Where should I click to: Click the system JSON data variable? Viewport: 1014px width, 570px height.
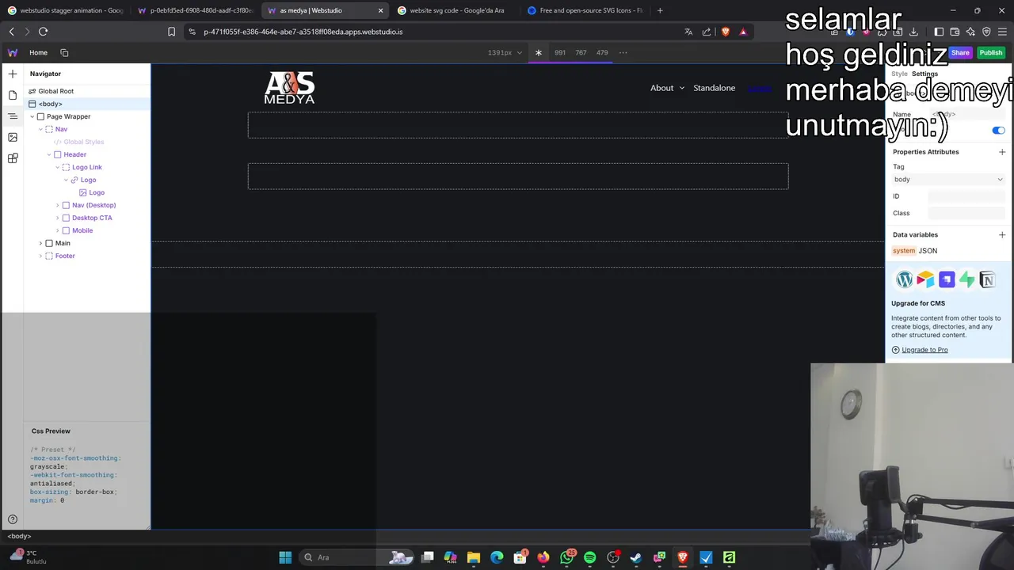point(915,251)
